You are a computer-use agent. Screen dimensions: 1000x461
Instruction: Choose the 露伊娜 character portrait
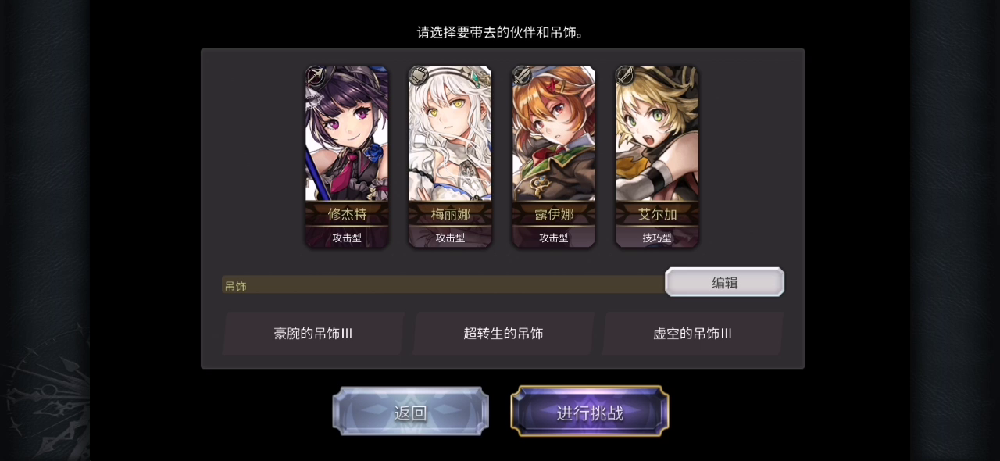tap(553, 134)
